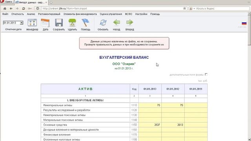Viewport: 251px width, 141px height.
Task: Open the МСФО menu
Action: (129, 14)
